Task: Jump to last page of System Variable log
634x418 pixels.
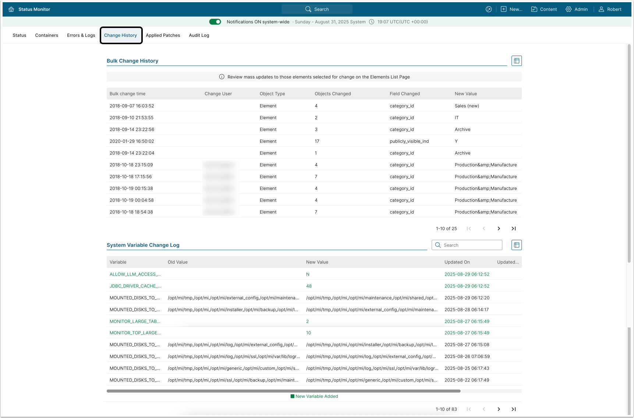Action: 514,409
